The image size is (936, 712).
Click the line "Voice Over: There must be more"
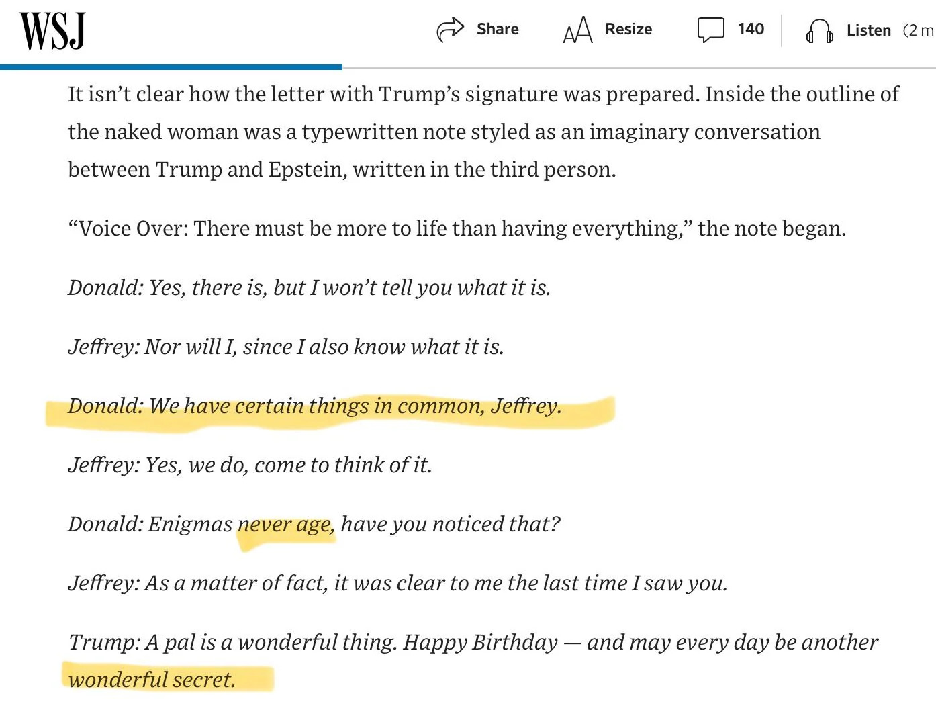point(457,228)
